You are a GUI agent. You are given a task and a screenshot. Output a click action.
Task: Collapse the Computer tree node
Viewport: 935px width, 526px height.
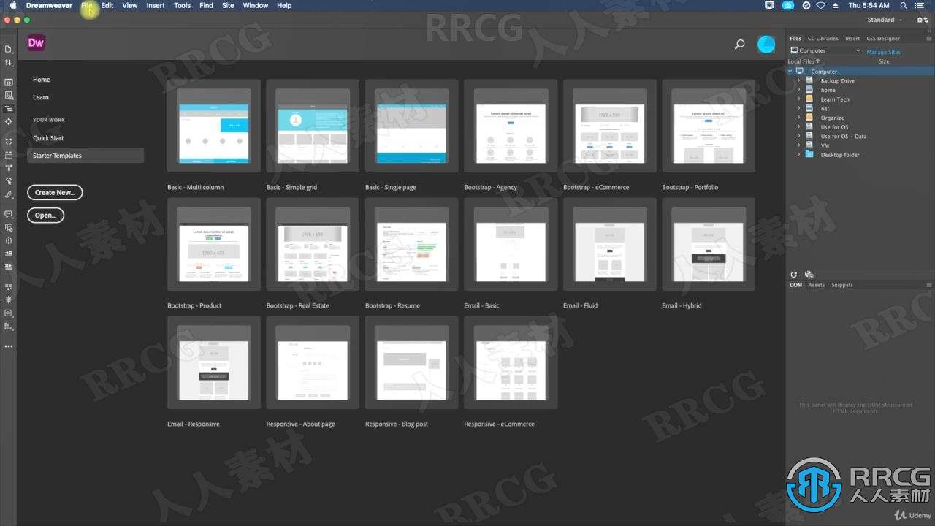coord(790,72)
